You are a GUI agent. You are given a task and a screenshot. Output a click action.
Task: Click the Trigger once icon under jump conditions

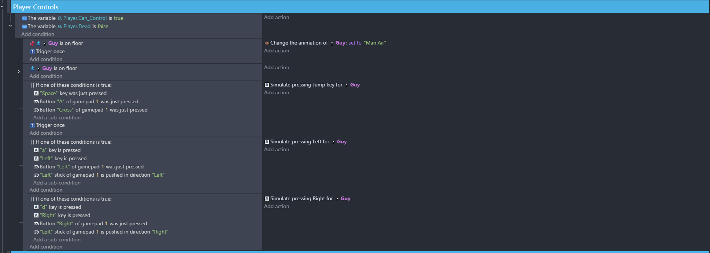[x=33, y=125]
